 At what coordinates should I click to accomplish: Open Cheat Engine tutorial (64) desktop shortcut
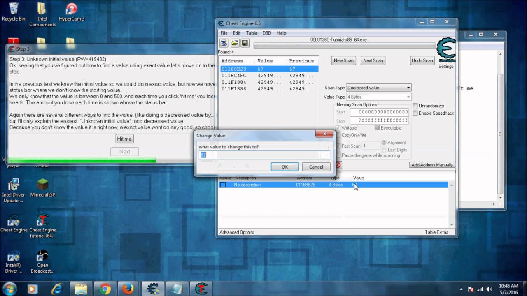point(42,226)
